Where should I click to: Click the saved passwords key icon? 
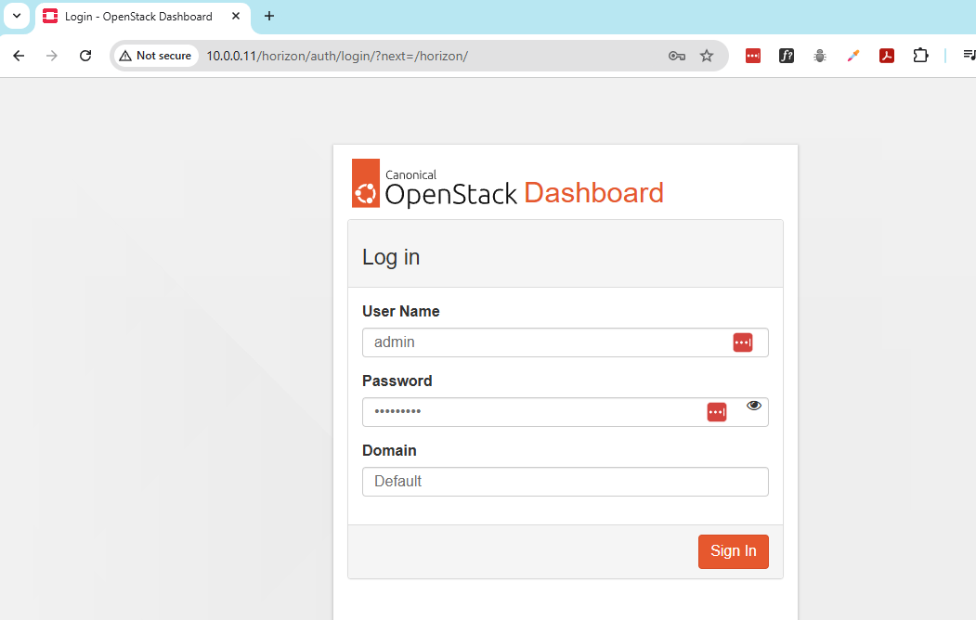pyautogui.click(x=677, y=56)
